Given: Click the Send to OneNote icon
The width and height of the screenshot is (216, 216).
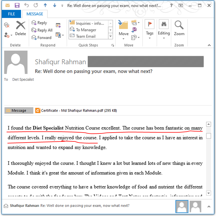Looking at the screenshot, I should [x=134, y=30].
